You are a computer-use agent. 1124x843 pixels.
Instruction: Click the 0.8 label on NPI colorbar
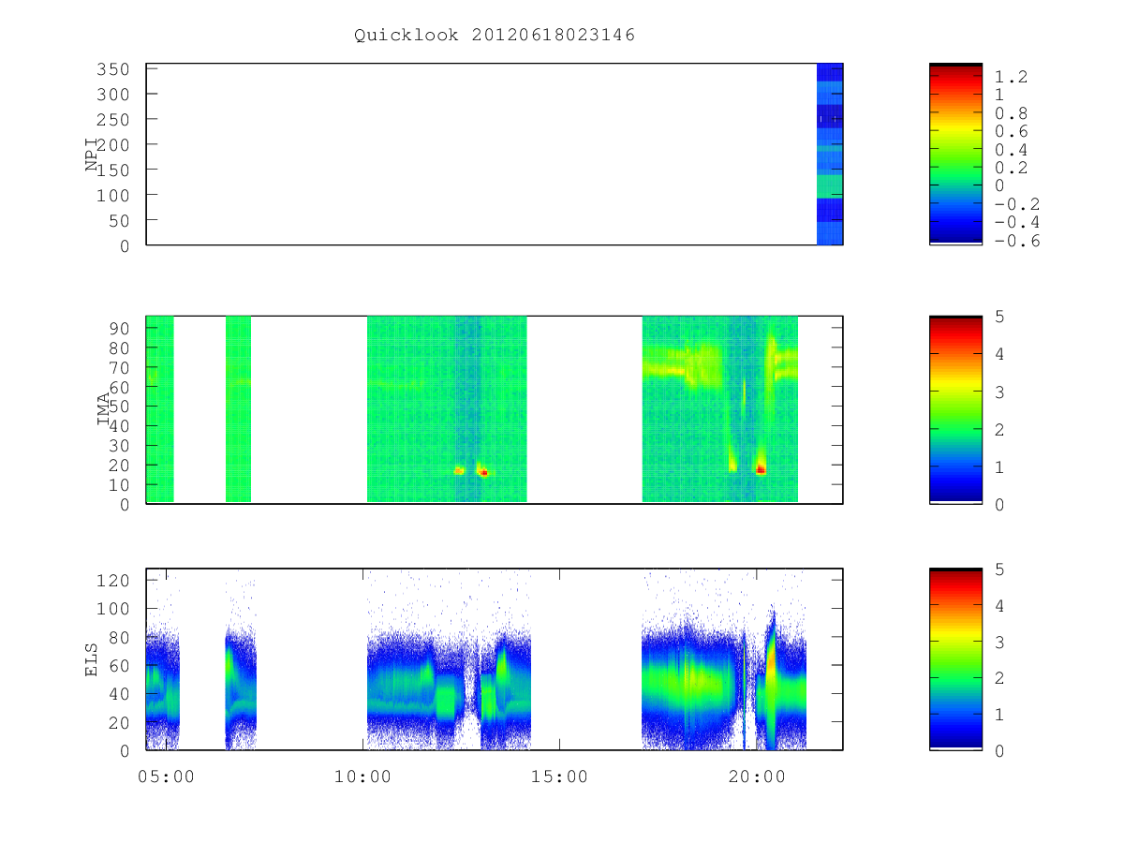tap(1012, 113)
